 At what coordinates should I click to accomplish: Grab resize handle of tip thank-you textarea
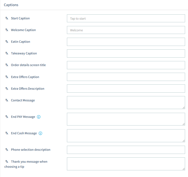(183, 169)
